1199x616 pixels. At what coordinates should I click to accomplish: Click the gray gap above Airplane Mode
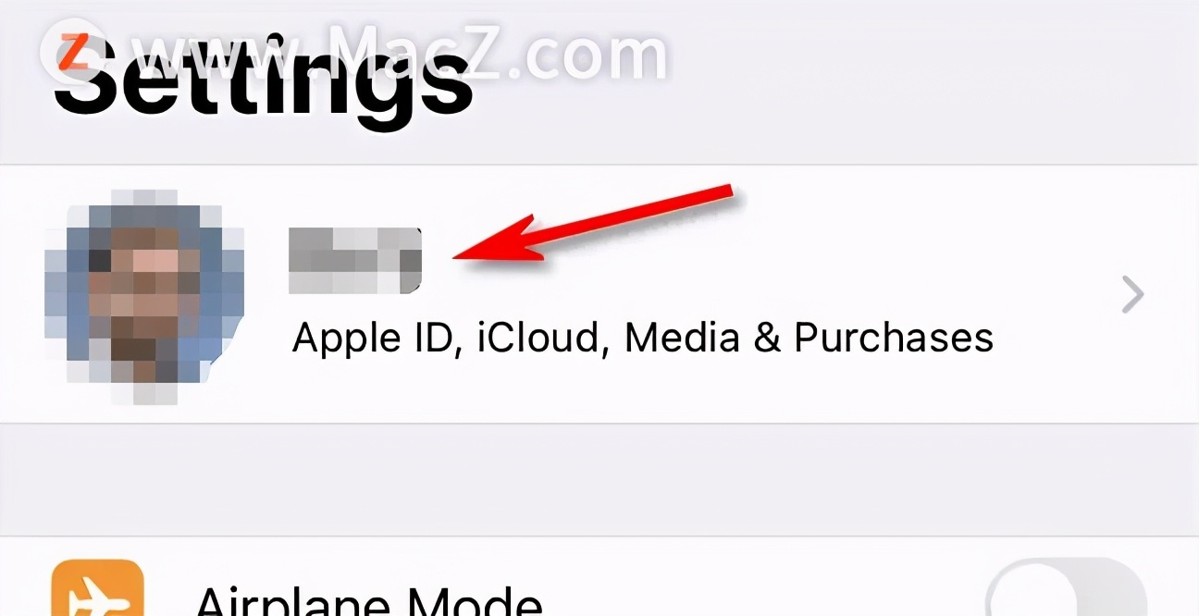(599, 480)
